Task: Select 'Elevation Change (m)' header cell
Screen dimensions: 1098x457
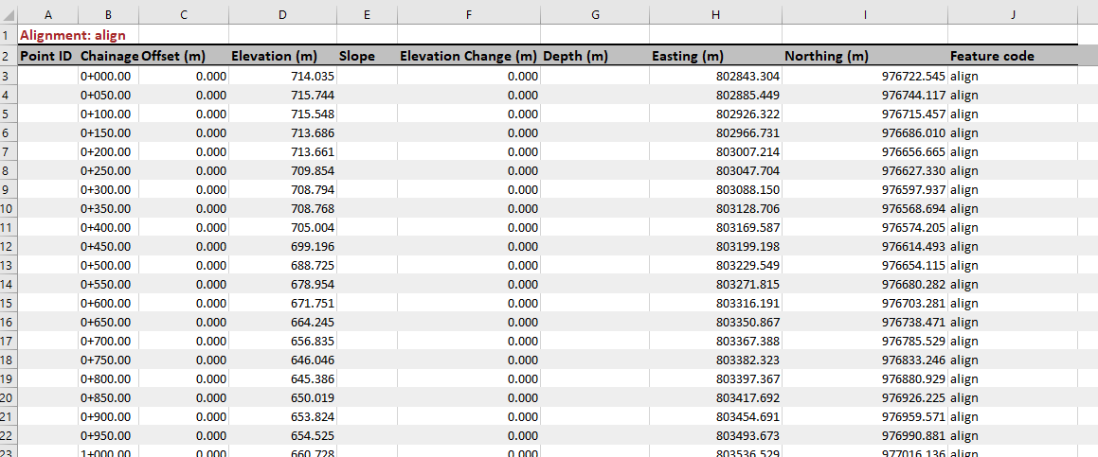Action: (x=468, y=56)
